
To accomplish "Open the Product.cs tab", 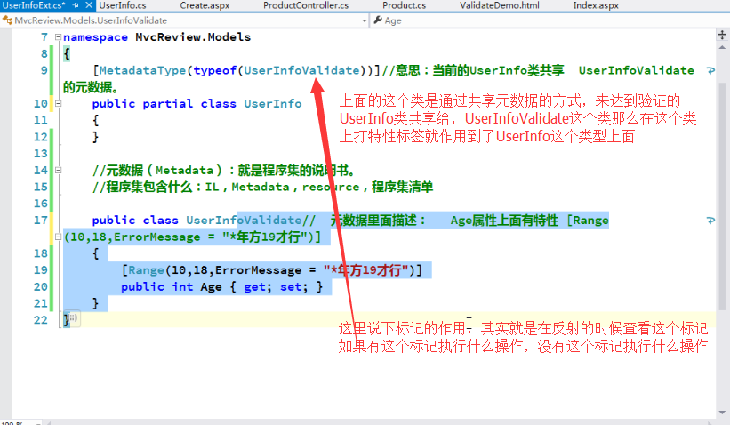I will pos(404,5).
